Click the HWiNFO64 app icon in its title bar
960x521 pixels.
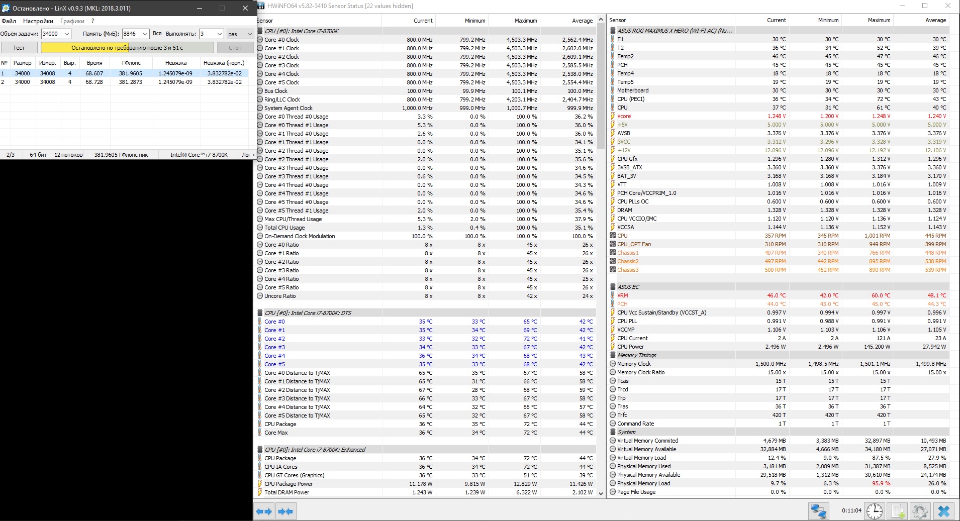[x=260, y=6]
